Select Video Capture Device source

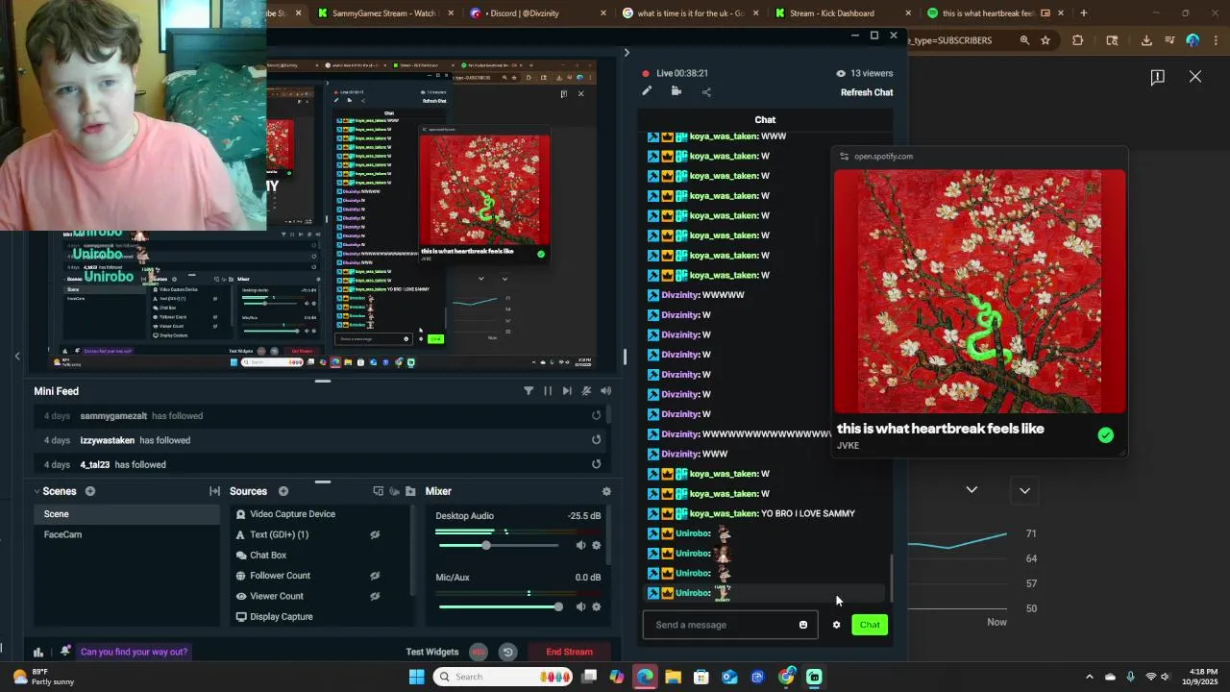(292, 514)
